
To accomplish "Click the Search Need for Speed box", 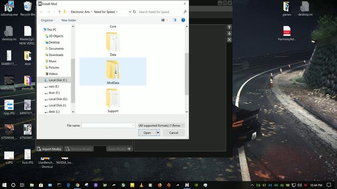I will pos(161,12).
